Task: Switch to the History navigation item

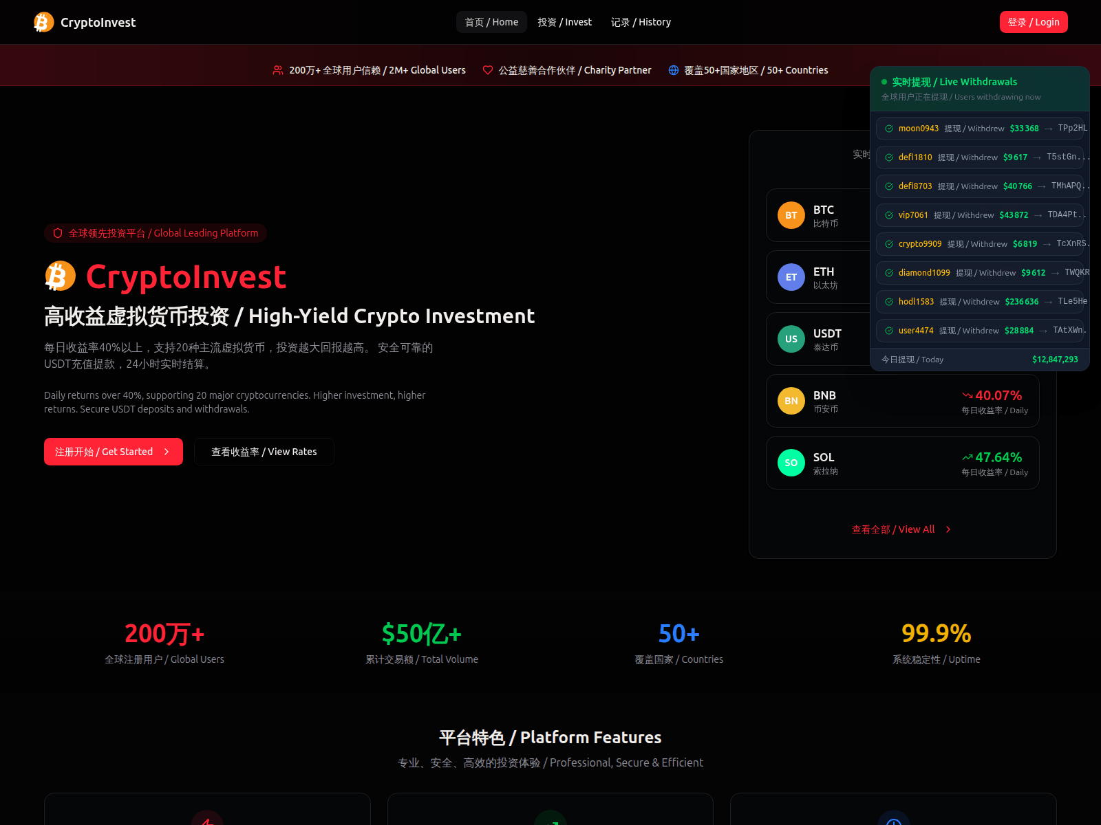Action: [x=640, y=21]
